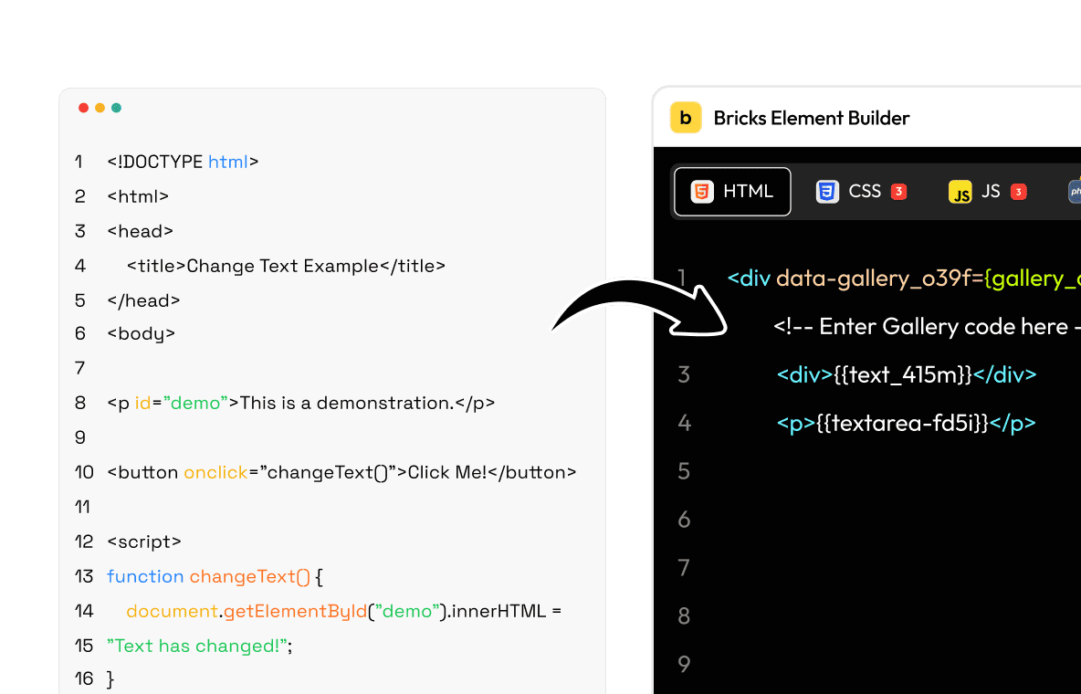Click the partially visible PHP icon
1081x694 pixels.
[1075, 192]
